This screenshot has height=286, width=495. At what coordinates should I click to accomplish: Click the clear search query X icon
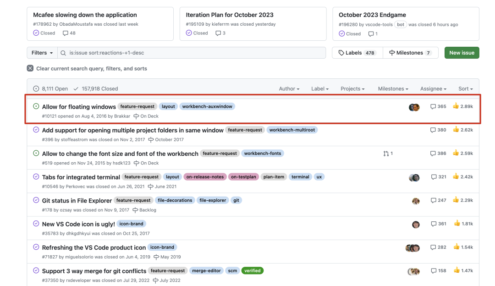(30, 68)
